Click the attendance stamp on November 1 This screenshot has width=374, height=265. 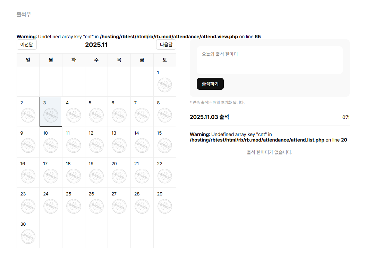point(164,85)
